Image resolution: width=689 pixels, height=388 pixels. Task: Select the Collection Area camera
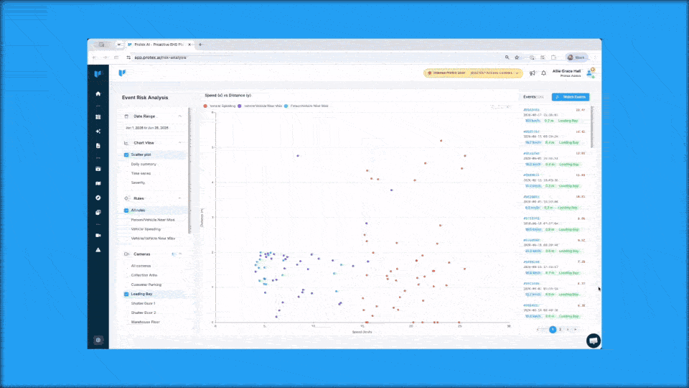pos(144,275)
